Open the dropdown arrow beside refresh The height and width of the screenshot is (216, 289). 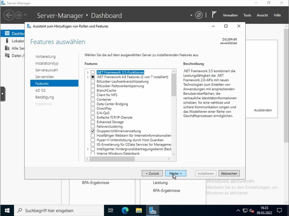(191, 15)
